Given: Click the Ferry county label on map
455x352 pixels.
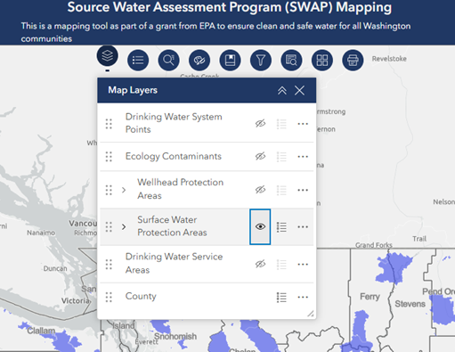Looking at the screenshot, I should coord(370,297).
